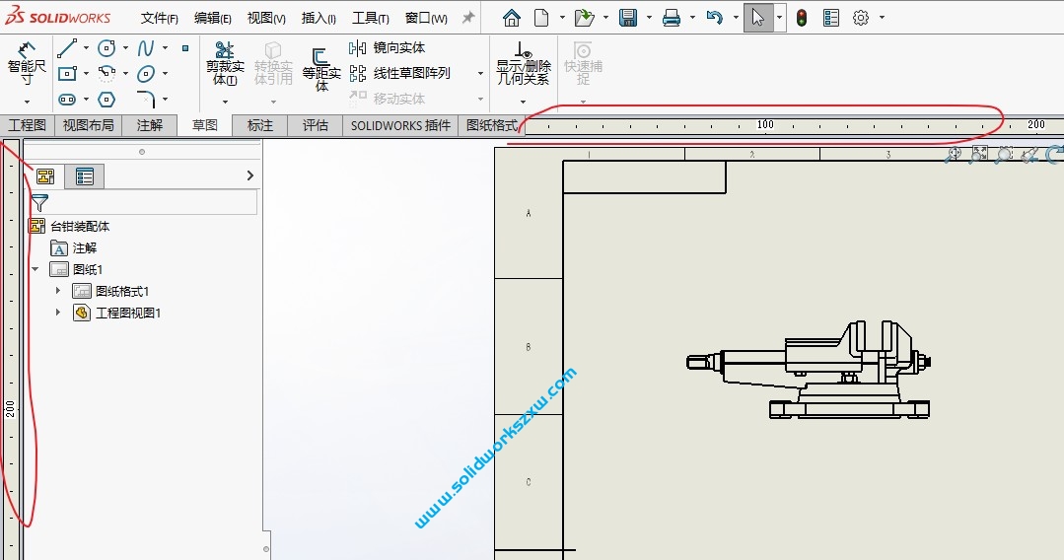Collapse the 图纸1 tree node
Viewport: 1064px width, 560px height.
click(35, 269)
